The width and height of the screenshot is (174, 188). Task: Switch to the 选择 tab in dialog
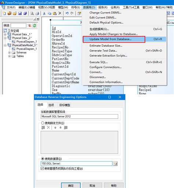pyautogui.click(x=40, y=105)
